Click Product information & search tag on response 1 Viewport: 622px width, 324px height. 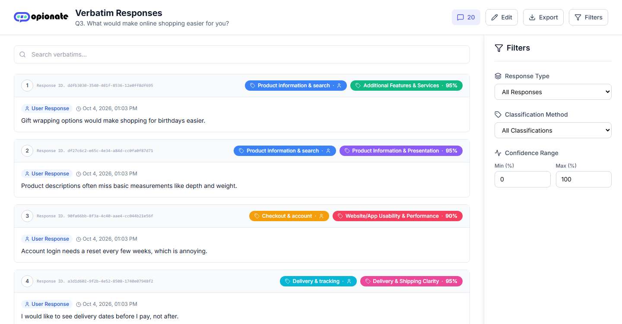tap(296, 86)
